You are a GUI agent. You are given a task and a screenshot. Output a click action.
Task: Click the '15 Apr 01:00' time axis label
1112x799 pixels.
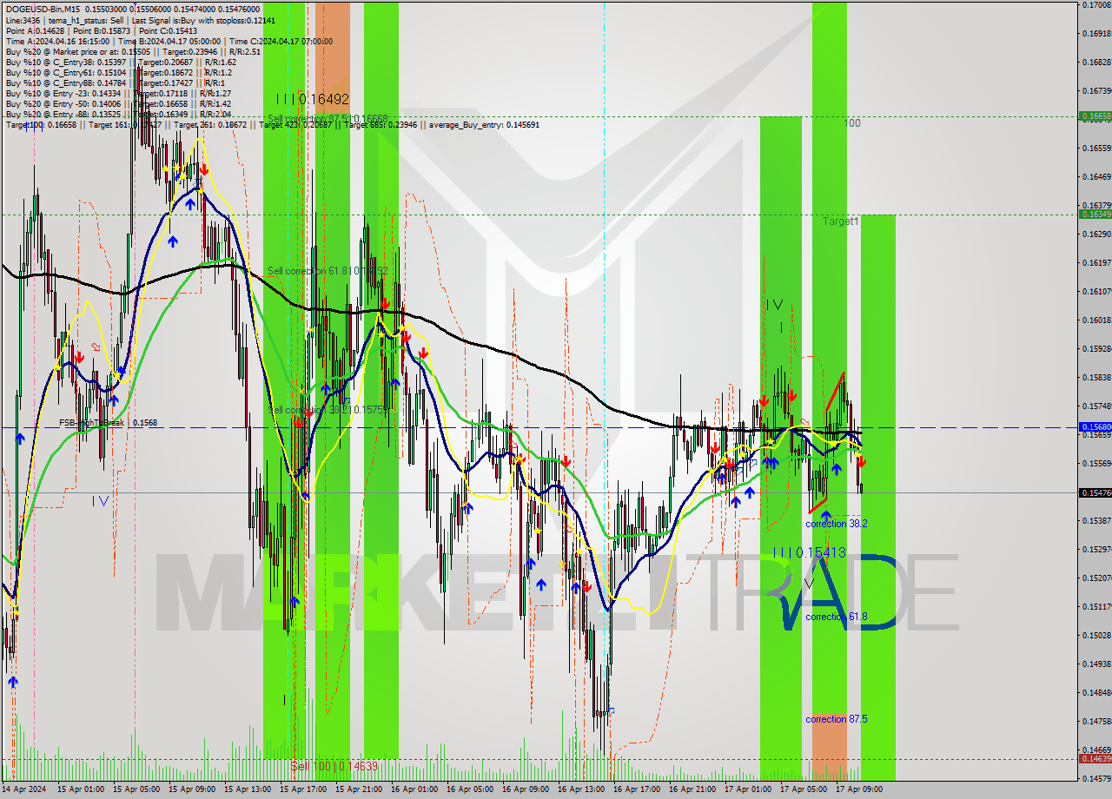point(81,789)
